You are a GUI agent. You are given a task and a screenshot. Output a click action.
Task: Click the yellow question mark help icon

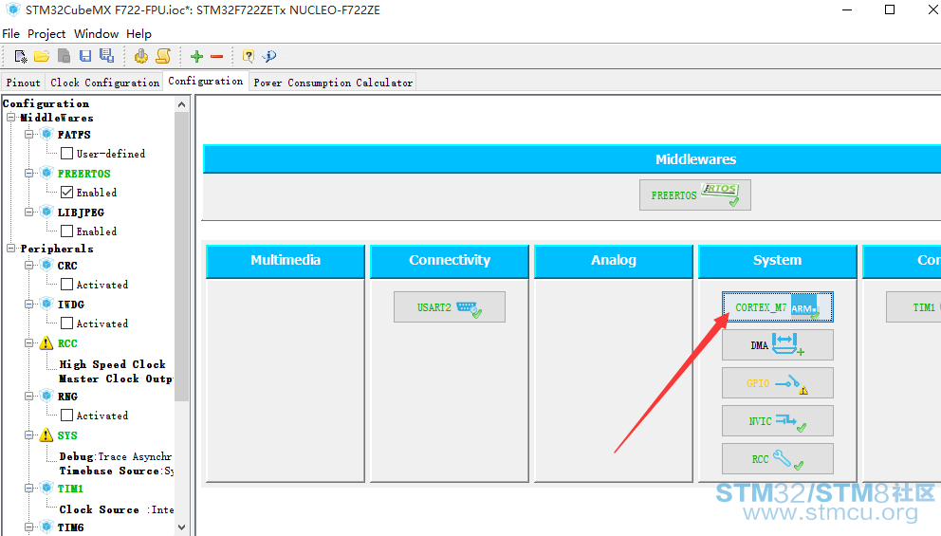[248, 56]
